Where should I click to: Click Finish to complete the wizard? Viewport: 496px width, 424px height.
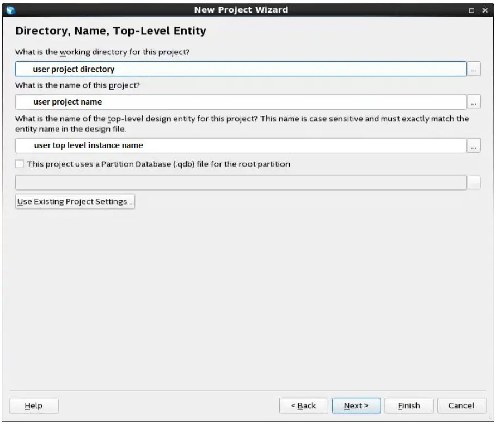409,405
